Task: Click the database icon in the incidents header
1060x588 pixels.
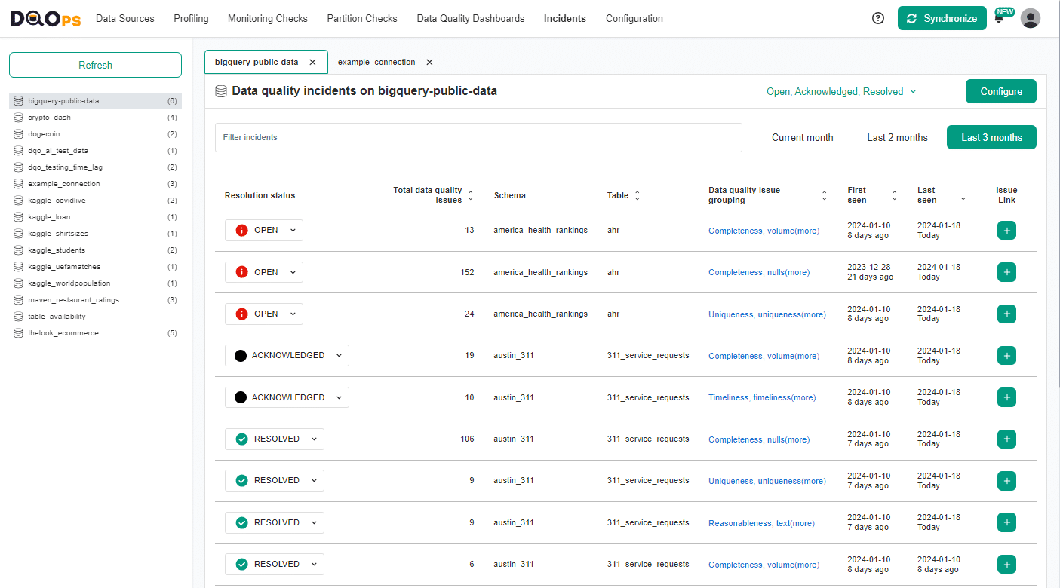Action: (221, 90)
